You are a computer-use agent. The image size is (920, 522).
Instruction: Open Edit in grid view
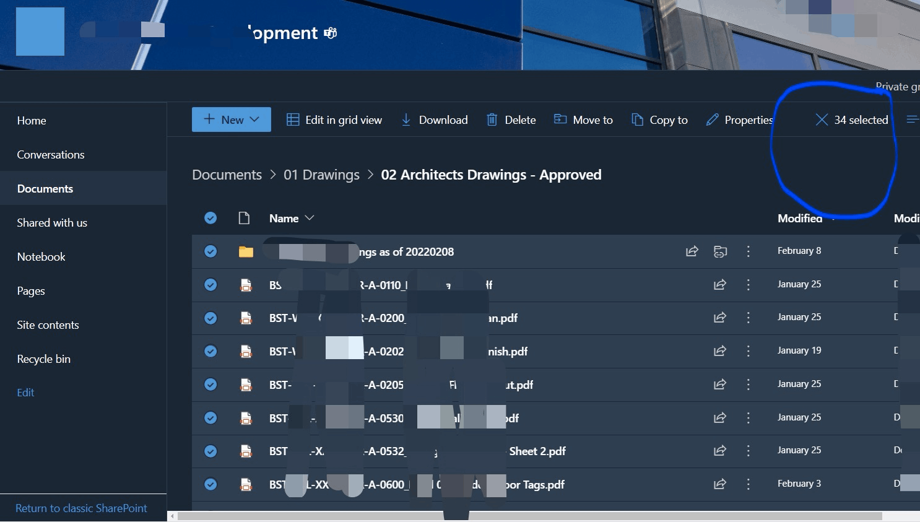point(334,120)
